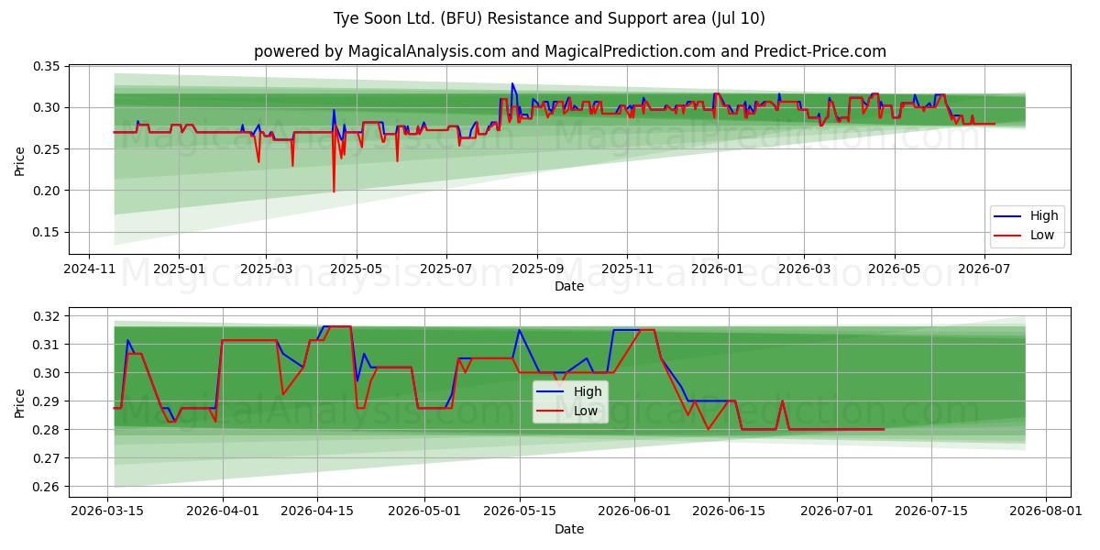This screenshot has width=1100, height=550.
Task: Click the '2026-05-01' tick label
Action: click(425, 512)
